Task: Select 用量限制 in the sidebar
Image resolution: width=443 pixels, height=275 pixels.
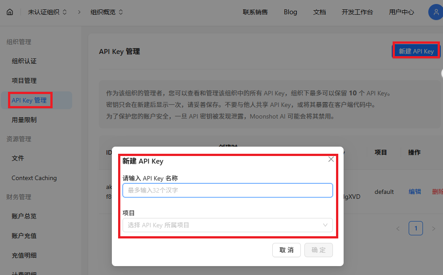Action: (x=24, y=120)
